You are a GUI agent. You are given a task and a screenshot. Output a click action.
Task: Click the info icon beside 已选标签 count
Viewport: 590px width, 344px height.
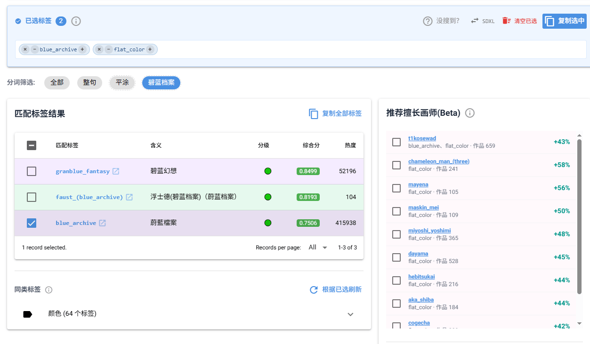[x=76, y=21]
